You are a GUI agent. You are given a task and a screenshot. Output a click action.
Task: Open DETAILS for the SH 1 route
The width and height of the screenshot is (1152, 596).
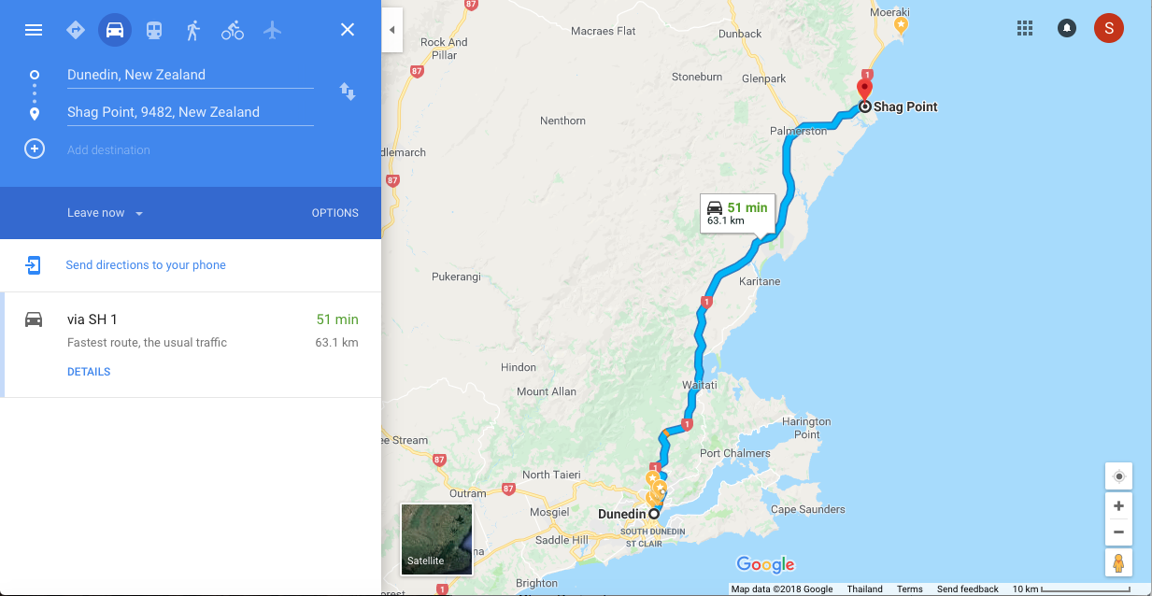coord(89,372)
